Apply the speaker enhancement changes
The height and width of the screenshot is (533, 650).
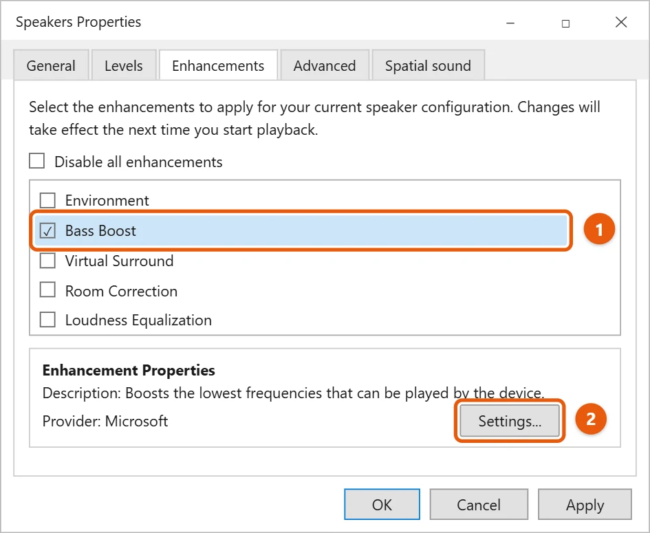pyautogui.click(x=585, y=504)
